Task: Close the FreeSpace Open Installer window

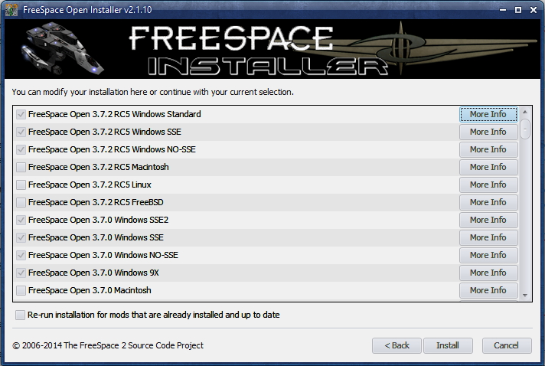Action: 533,9
